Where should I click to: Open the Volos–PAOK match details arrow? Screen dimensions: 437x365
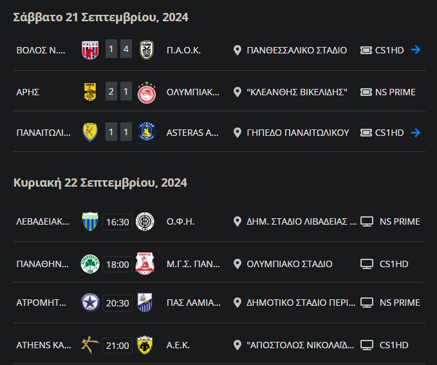coord(416,50)
